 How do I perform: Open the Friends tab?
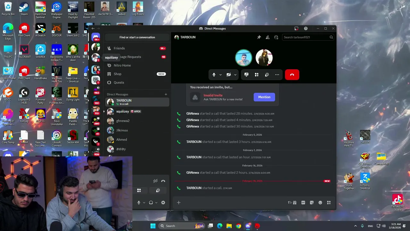(x=137, y=48)
